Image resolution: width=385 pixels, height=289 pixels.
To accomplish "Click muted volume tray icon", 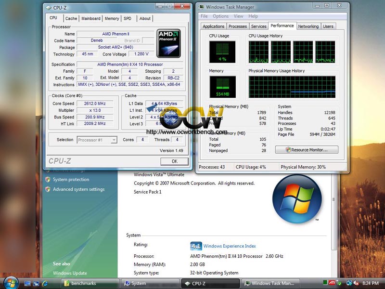I will pos(356,283).
